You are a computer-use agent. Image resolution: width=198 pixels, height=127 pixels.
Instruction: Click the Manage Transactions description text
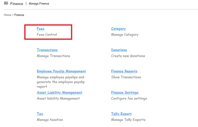point(53,56)
